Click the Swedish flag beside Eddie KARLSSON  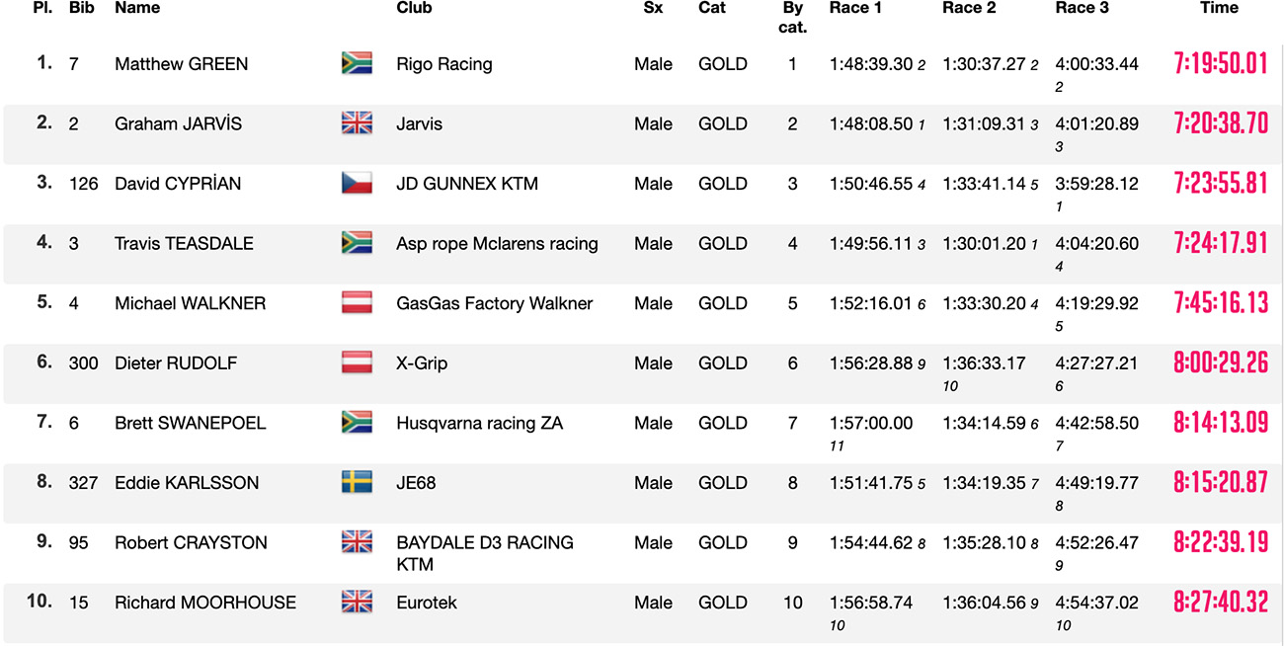coord(357,482)
